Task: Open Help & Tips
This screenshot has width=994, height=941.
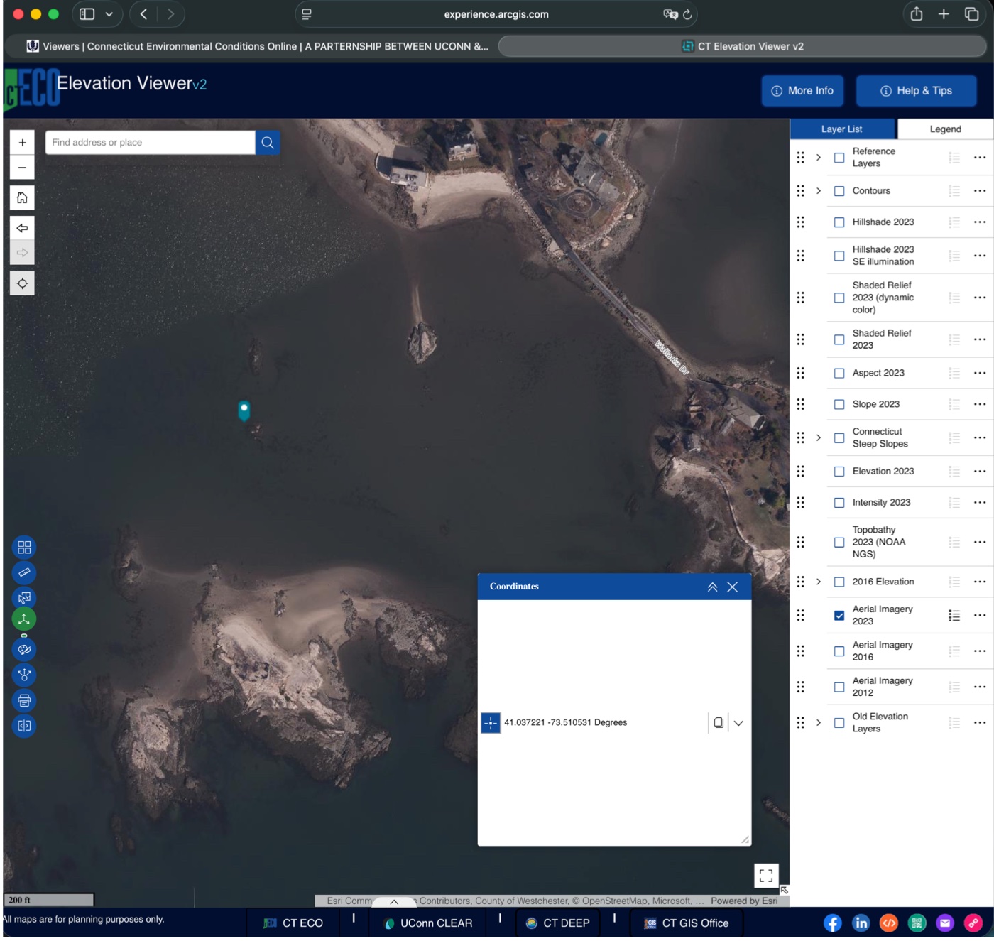Action: tap(916, 91)
